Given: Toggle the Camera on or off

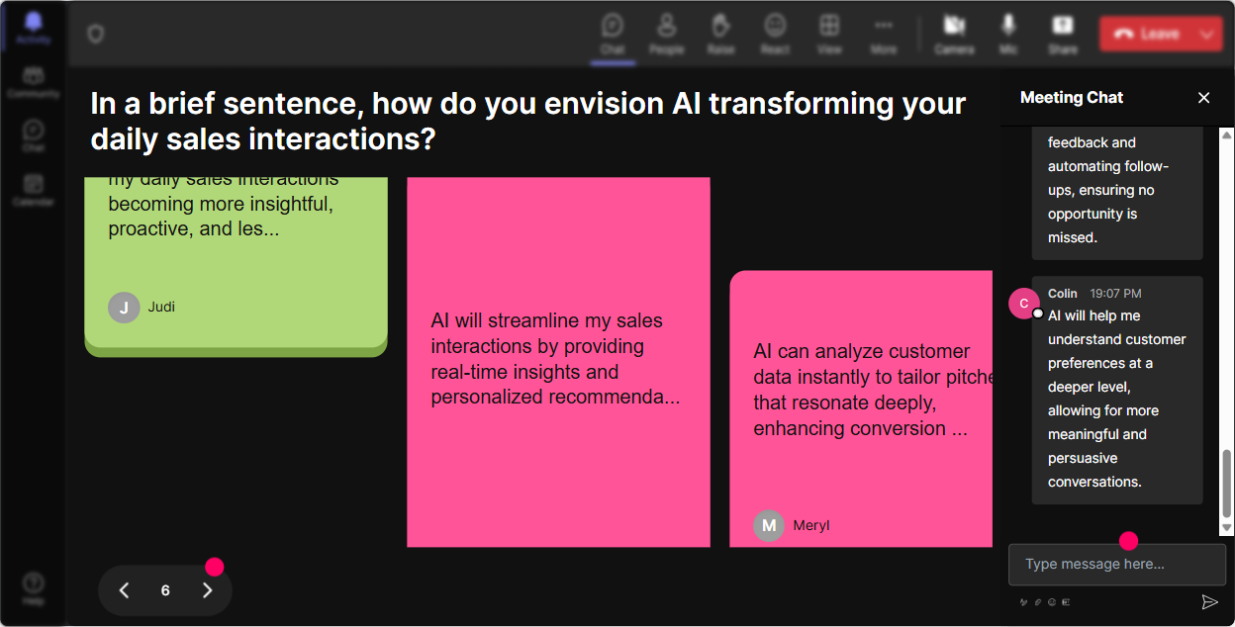Looking at the screenshot, I should pyautogui.click(x=954, y=34).
